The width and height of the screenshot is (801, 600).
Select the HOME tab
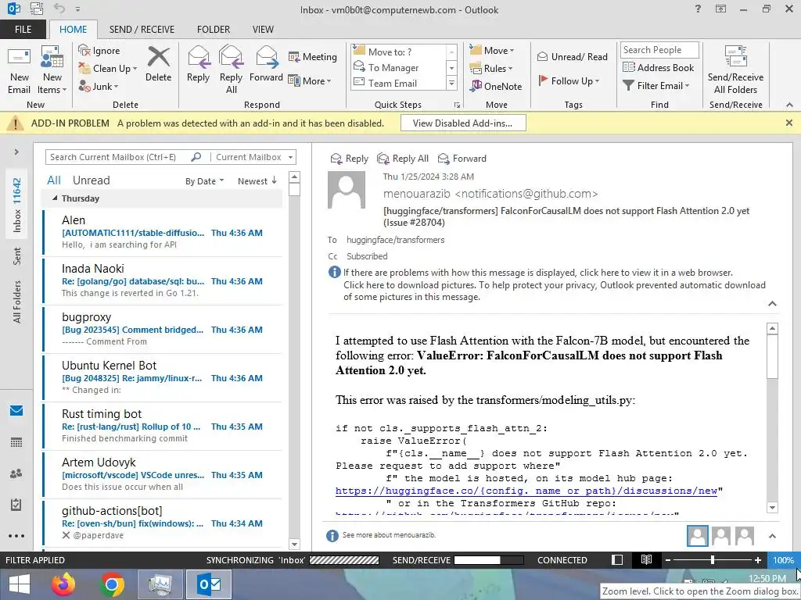73,30
